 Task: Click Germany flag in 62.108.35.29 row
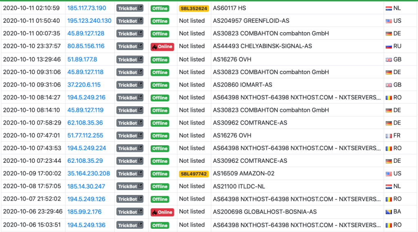(x=389, y=161)
